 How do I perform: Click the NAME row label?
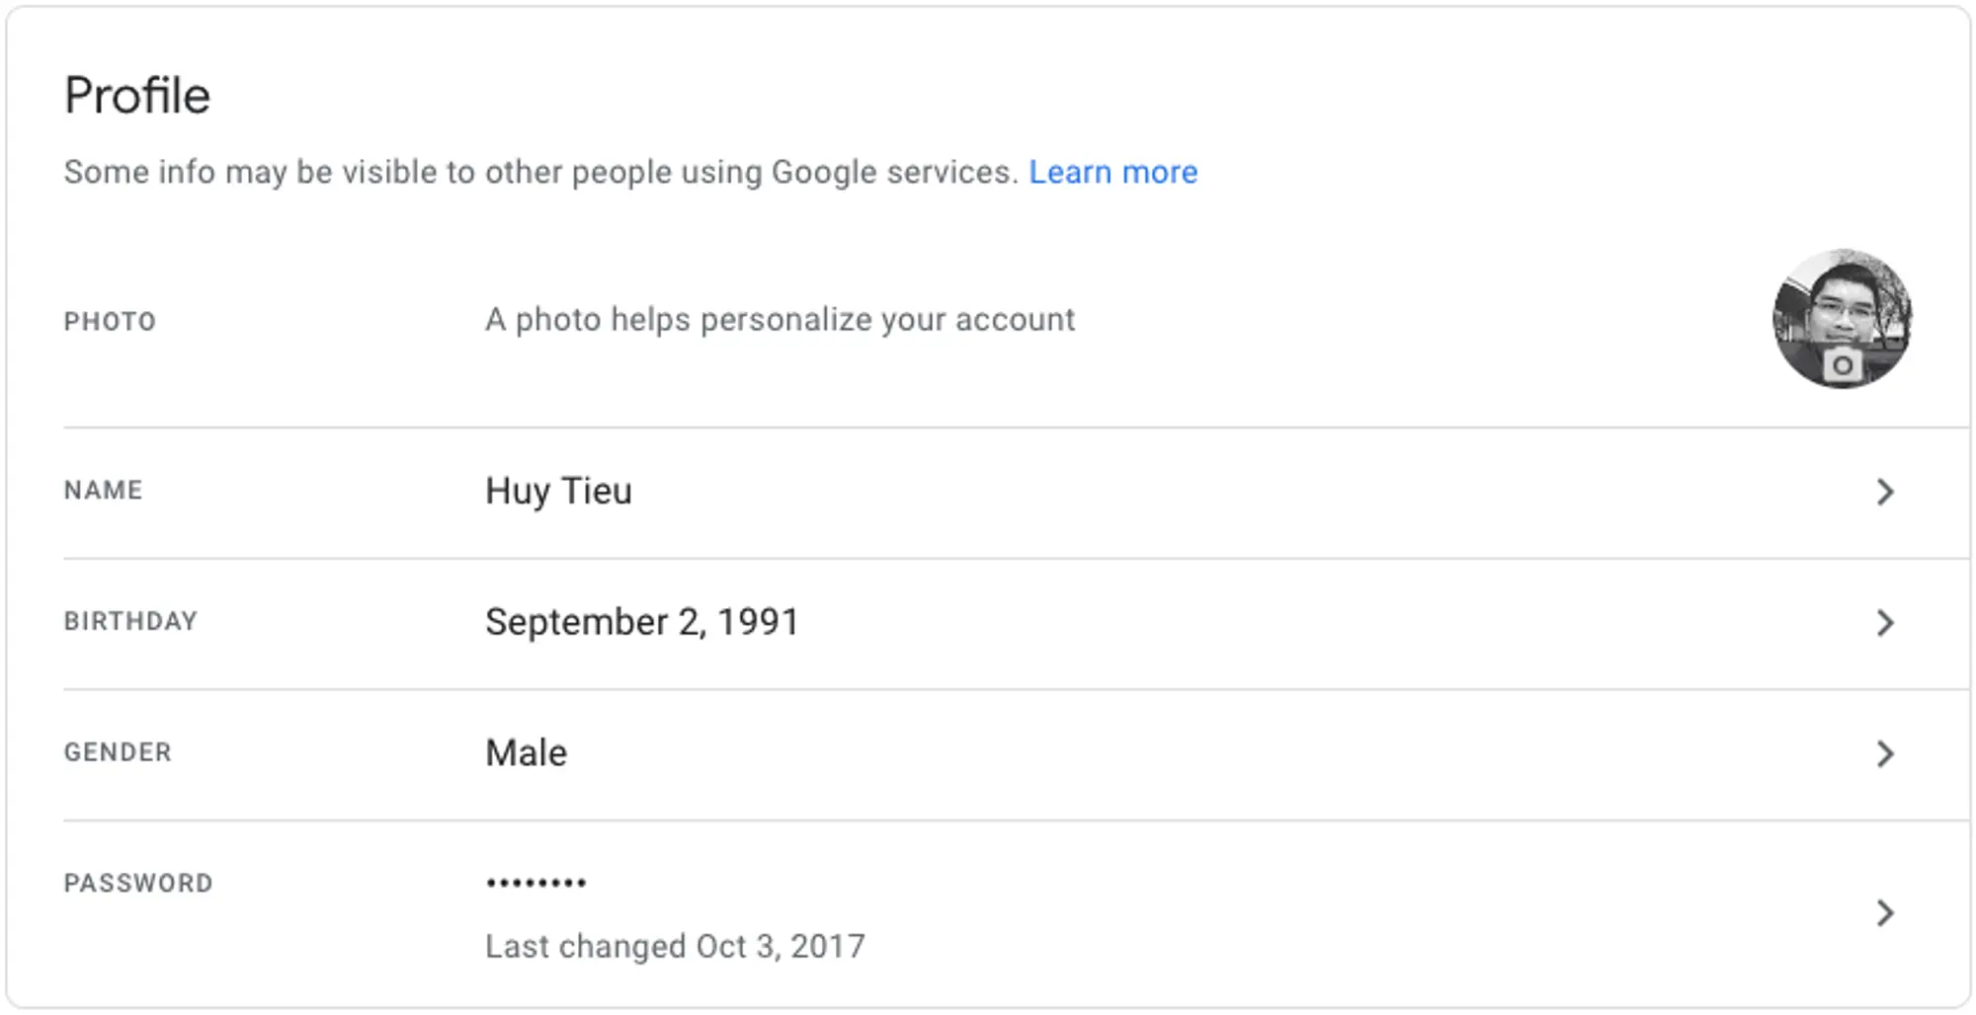(x=103, y=490)
